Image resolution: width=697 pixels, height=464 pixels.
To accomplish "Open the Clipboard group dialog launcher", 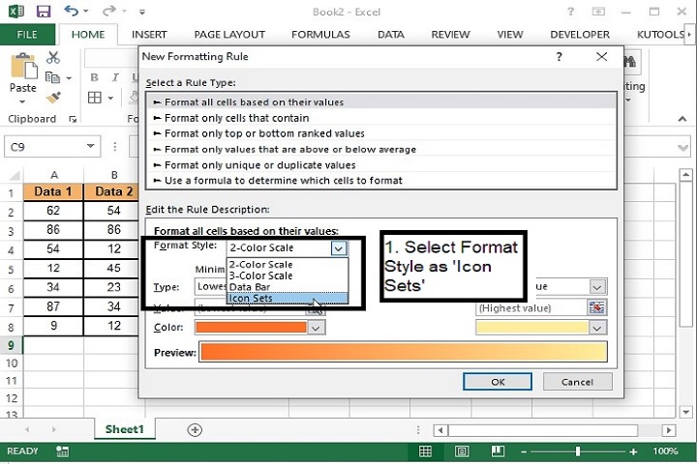I will point(73,119).
